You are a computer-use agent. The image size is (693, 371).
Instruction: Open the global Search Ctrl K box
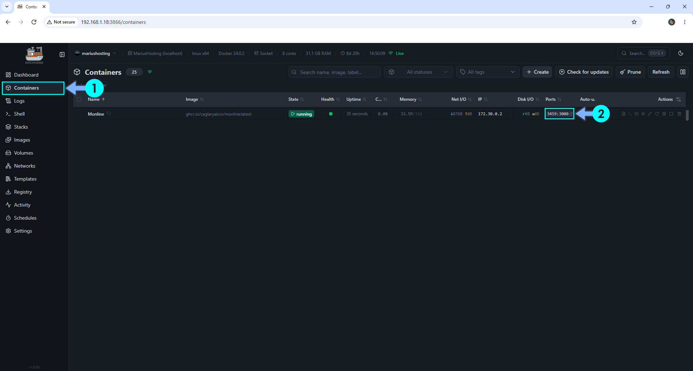click(x=644, y=53)
